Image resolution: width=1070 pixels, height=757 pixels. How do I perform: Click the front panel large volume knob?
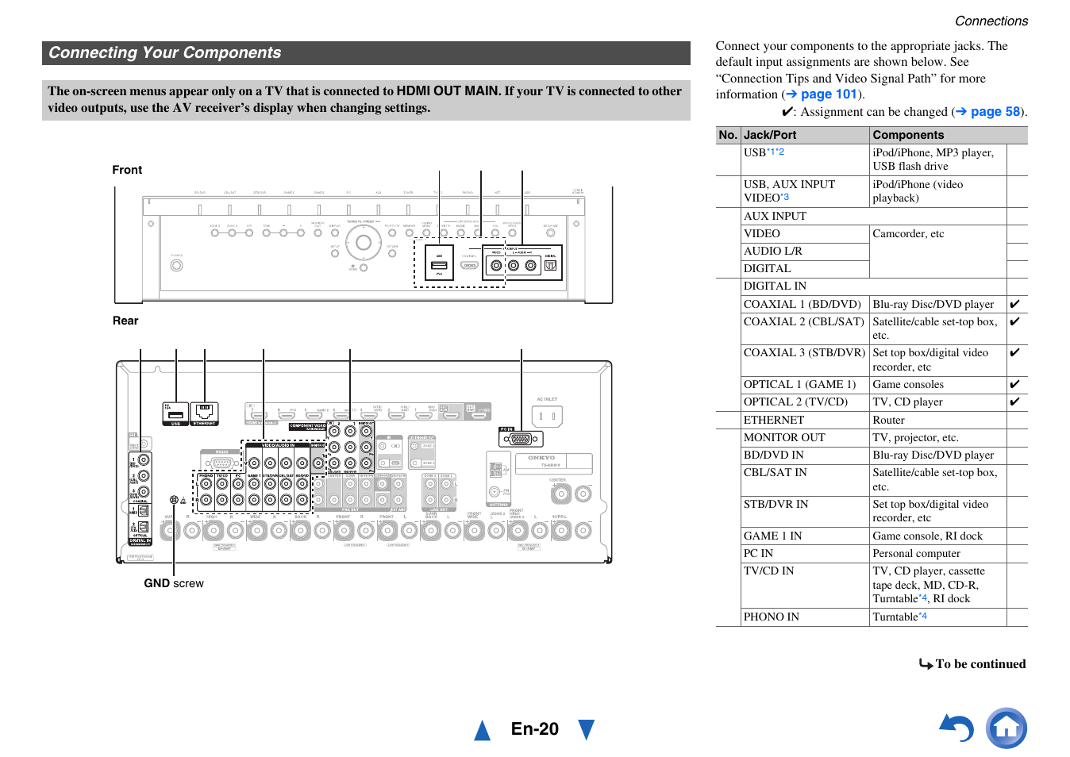364,243
